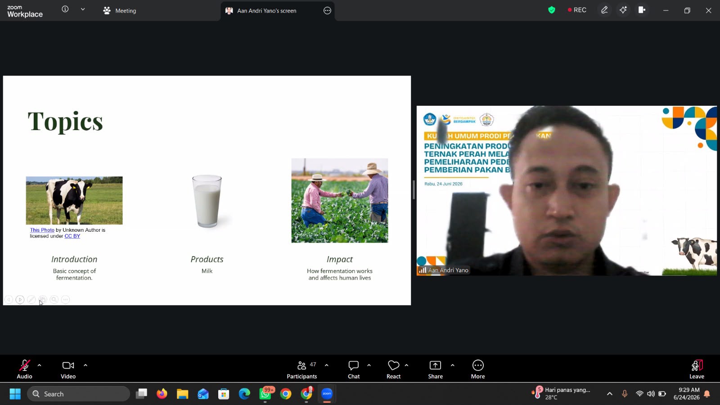Expand audio options arrow next to Audio
The height and width of the screenshot is (405, 720).
(x=39, y=365)
